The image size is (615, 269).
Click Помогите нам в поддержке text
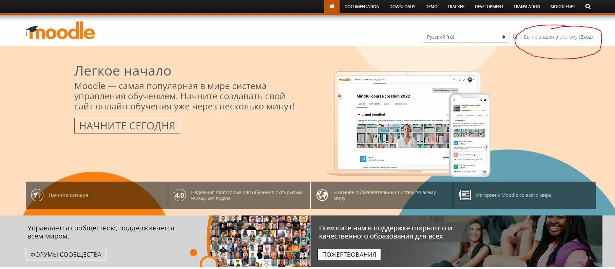[x=385, y=232]
